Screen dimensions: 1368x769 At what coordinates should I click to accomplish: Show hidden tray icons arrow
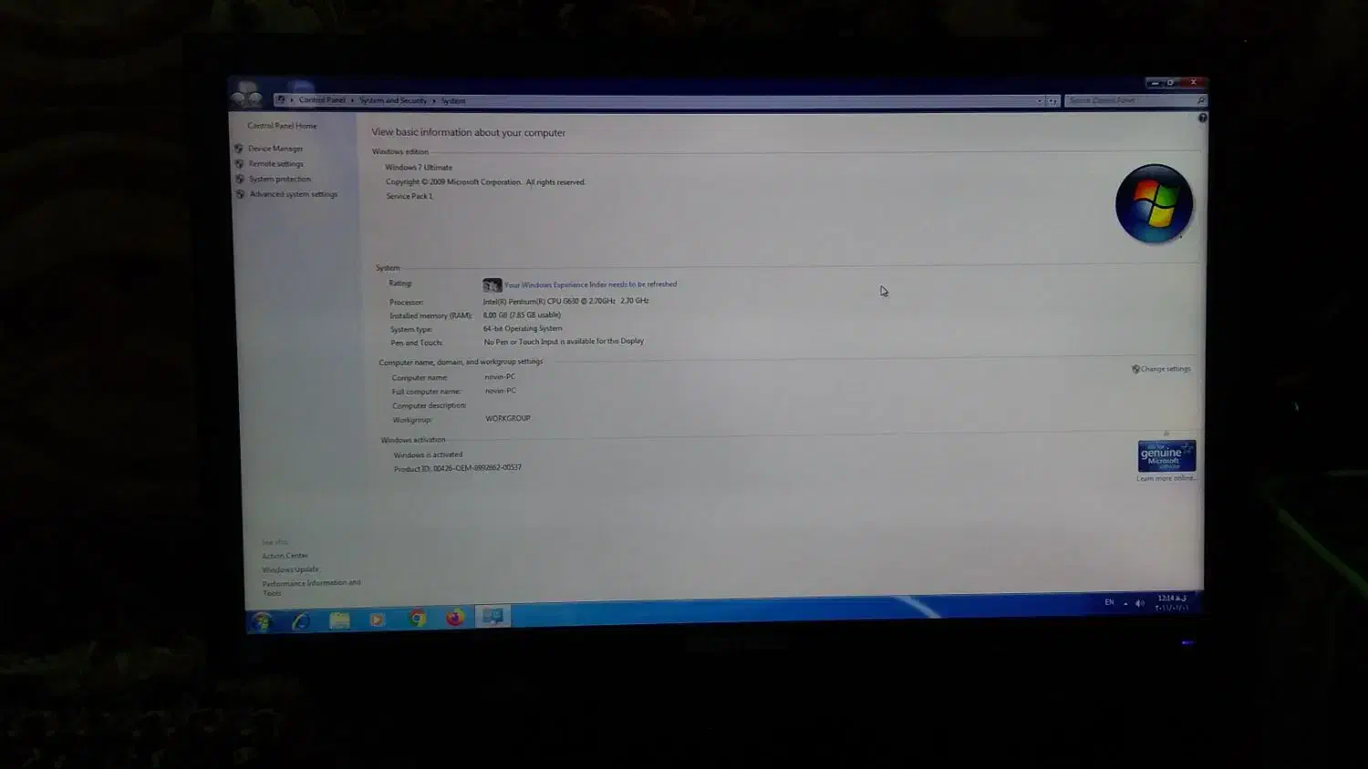coord(1125,603)
